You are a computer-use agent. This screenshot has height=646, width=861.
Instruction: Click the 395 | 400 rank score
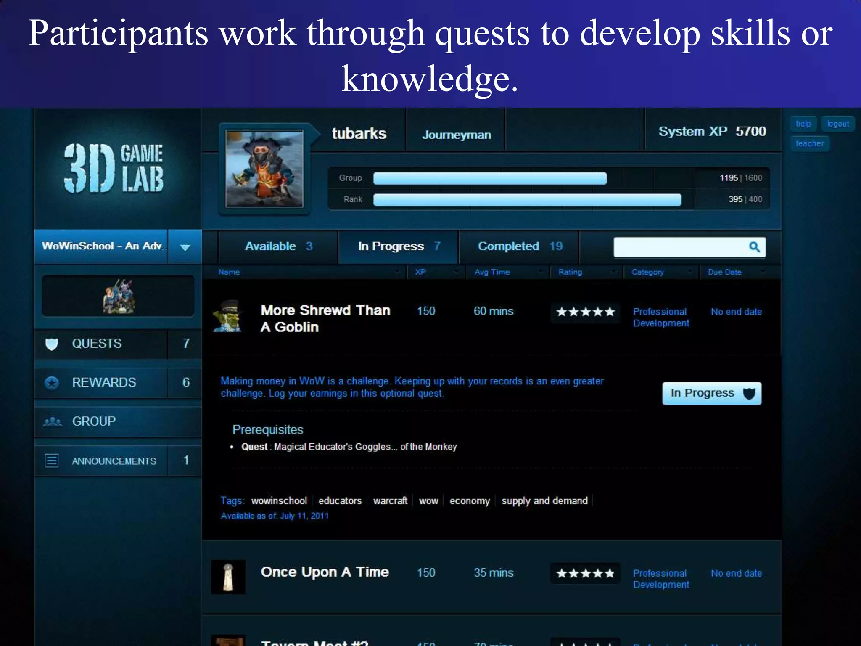(x=745, y=199)
